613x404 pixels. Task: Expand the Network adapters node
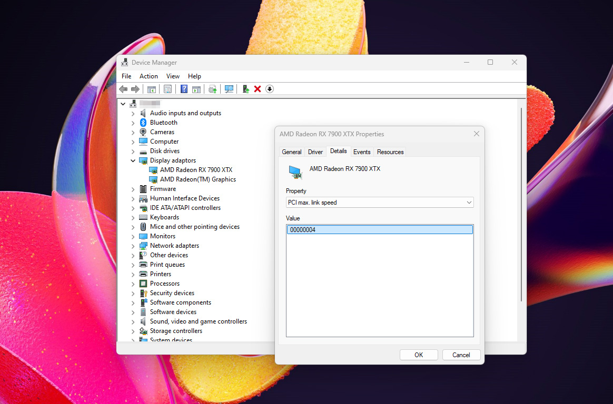(x=133, y=246)
